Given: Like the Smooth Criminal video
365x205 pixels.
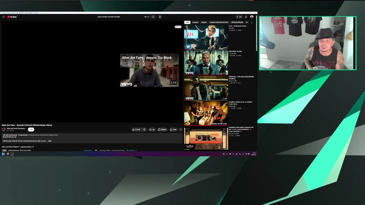Looking at the screenshot, I should (x=136, y=130).
